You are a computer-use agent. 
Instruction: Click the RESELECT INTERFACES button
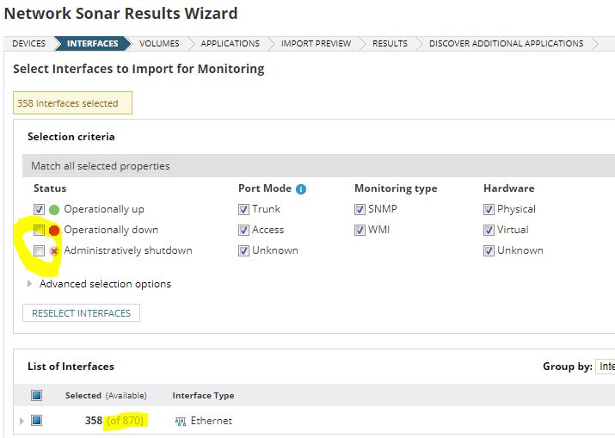point(81,313)
